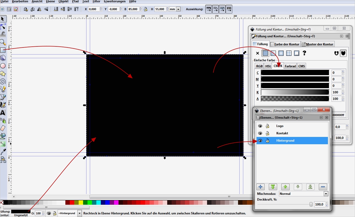Lock the Hintergrund layer in layers panel
This screenshot has width=355, height=217.
(267, 141)
